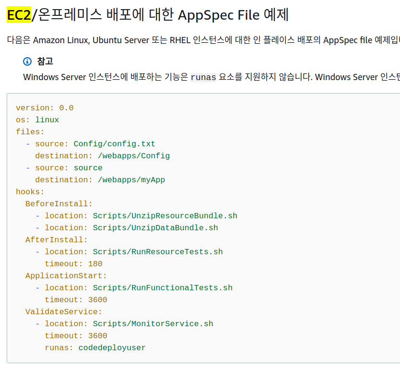Screen dimensions: 400x367
Task: Click the ValidateService: hook name
Action: click(x=63, y=312)
